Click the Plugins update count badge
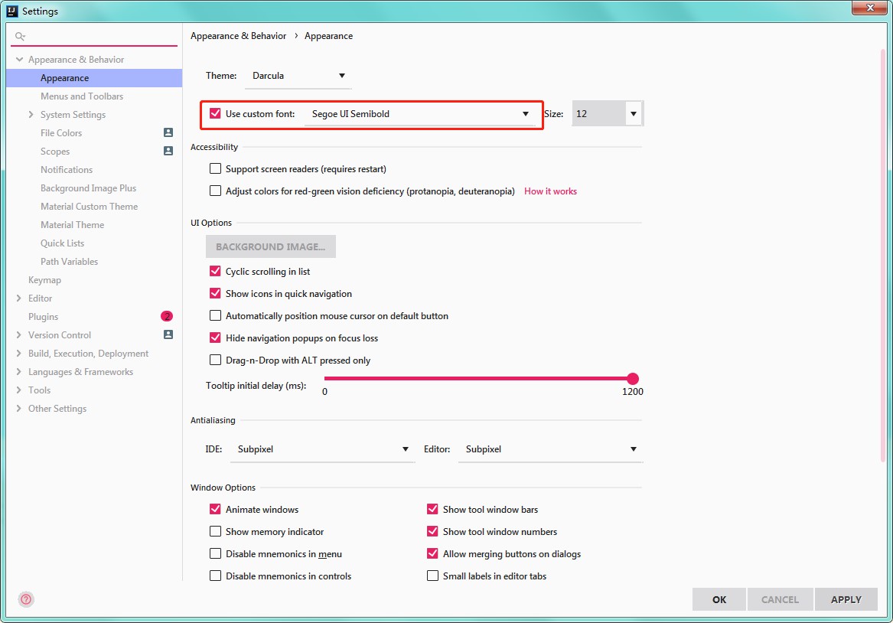Screen dimensions: 893x623 (x=167, y=316)
